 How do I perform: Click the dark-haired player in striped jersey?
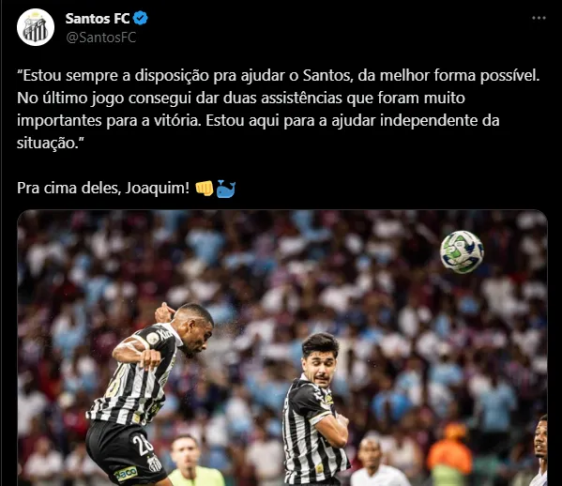315,408
